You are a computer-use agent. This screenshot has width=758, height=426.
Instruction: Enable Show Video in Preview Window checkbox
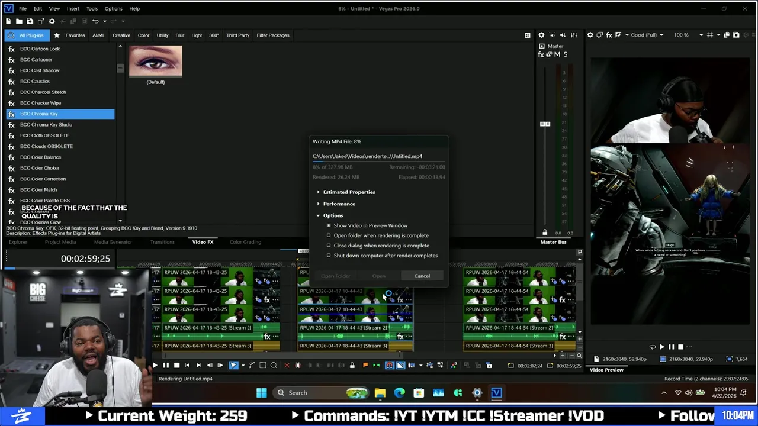point(329,225)
